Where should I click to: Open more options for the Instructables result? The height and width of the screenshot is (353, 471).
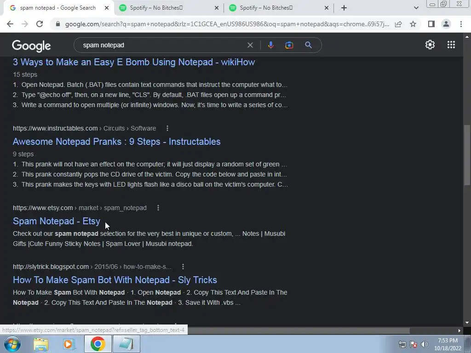(167, 129)
